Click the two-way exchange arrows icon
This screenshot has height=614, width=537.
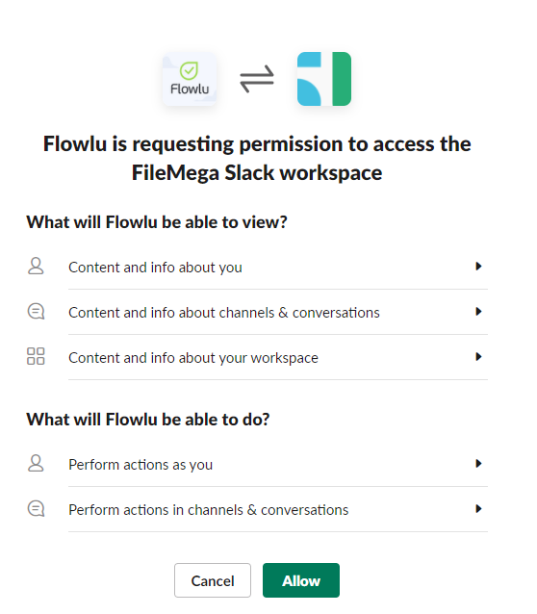tap(257, 79)
